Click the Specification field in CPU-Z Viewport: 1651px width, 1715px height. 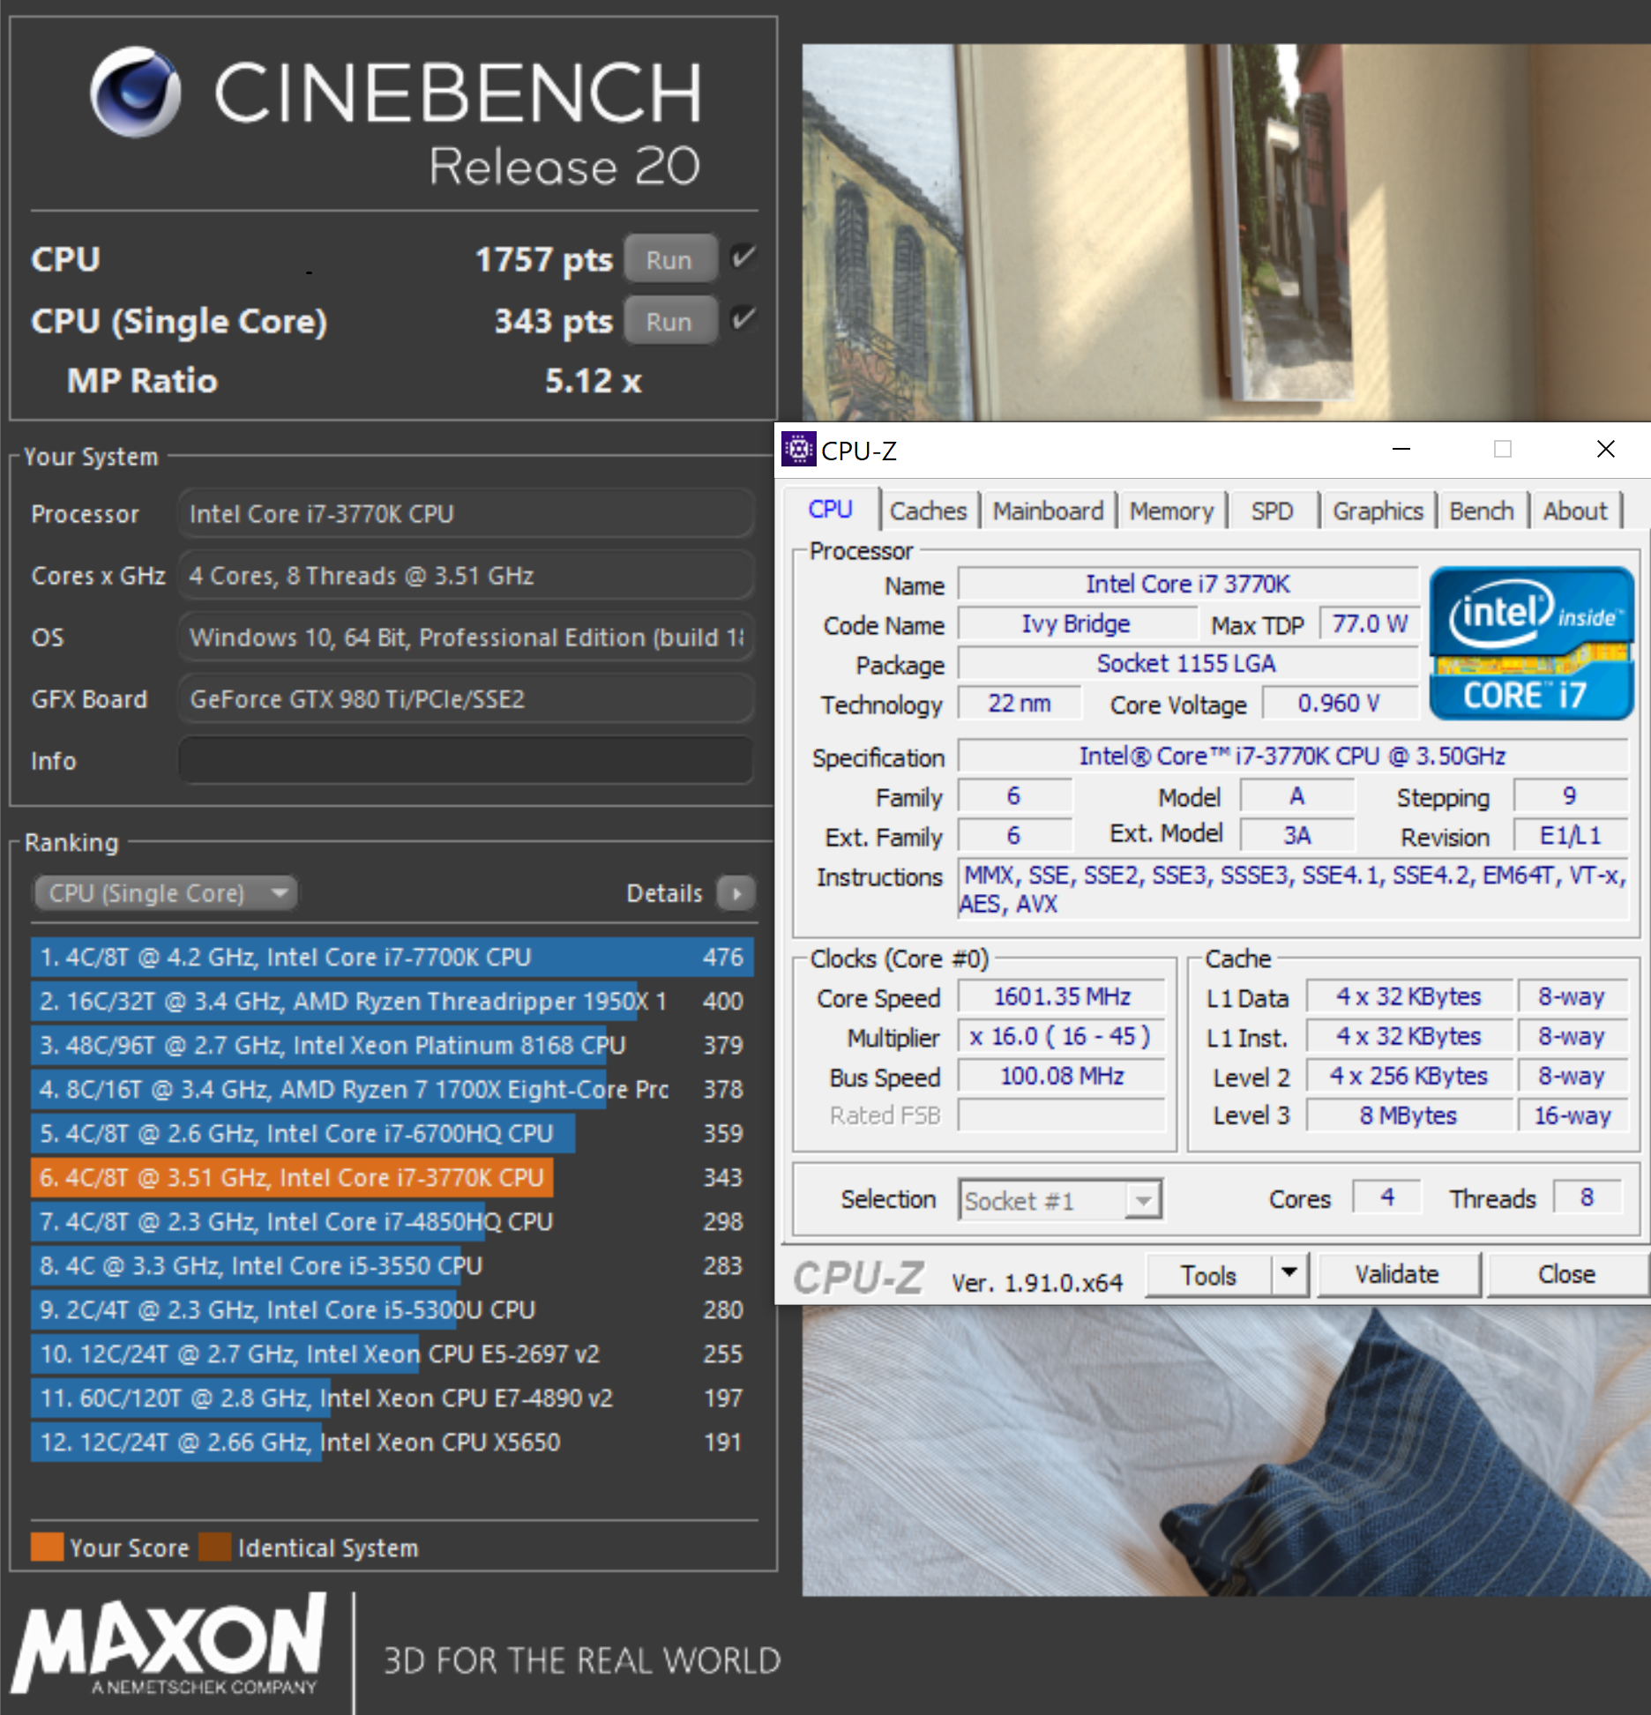click(1292, 756)
